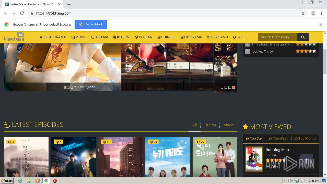The image size is (327, 184).
Task: Open system tray volume icon
Action: pos(290,181)
